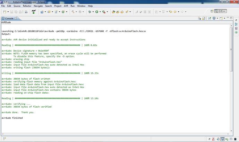Click the Console monitor icon in status bar

coord(223,139)
